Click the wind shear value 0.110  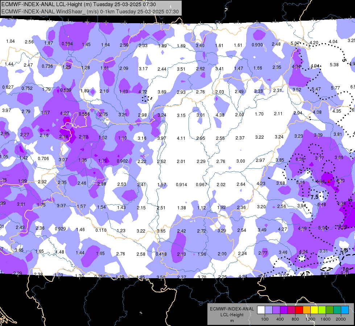pos(101,230)
